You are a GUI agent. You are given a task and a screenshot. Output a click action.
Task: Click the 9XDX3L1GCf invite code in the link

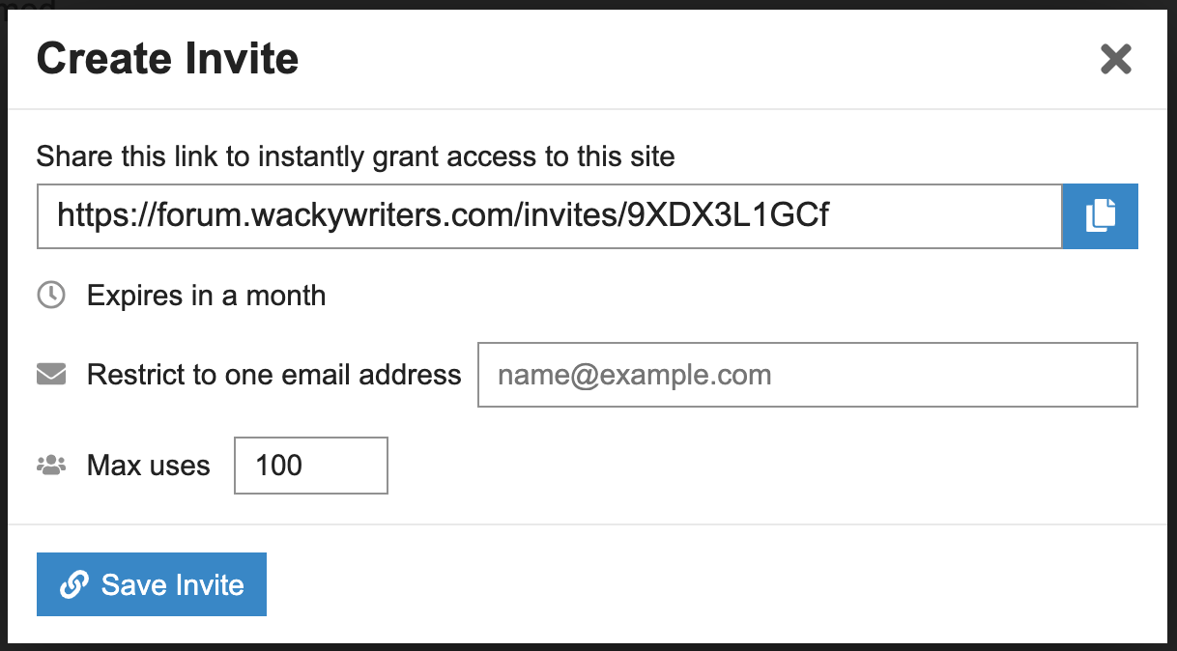point(728,215)
